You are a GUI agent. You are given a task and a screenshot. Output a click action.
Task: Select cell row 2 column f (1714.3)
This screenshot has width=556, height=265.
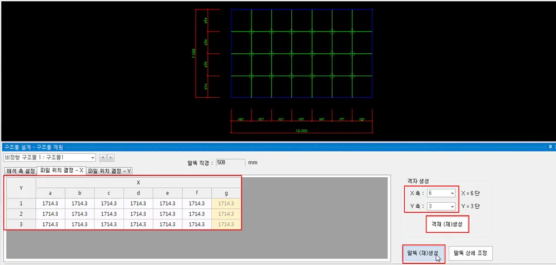pos(197,214)
